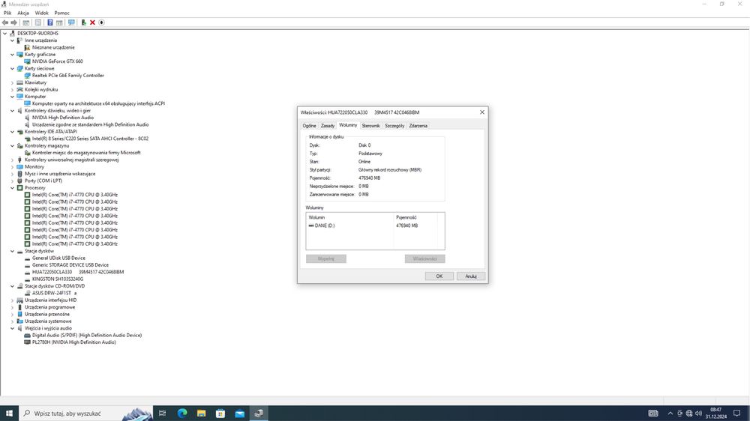The height and width of the screenshot is (421, 750).
Task: Select KINGSTON SH103S3240G disk in tree
Action: (58, 279)
